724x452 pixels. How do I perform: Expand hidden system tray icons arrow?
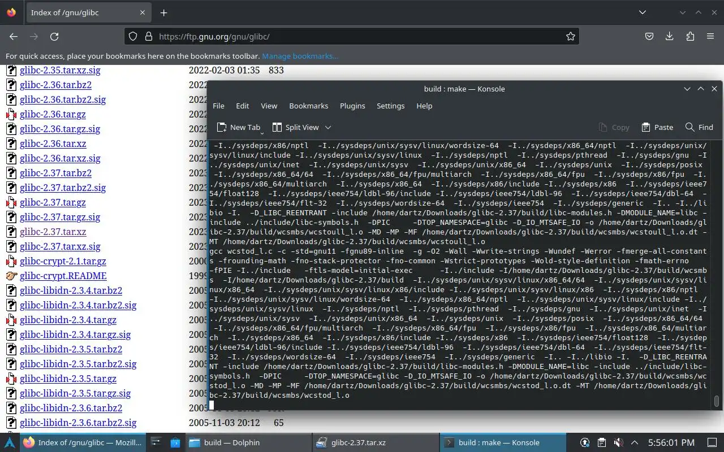pyautogui.click(x=635, y=442)
